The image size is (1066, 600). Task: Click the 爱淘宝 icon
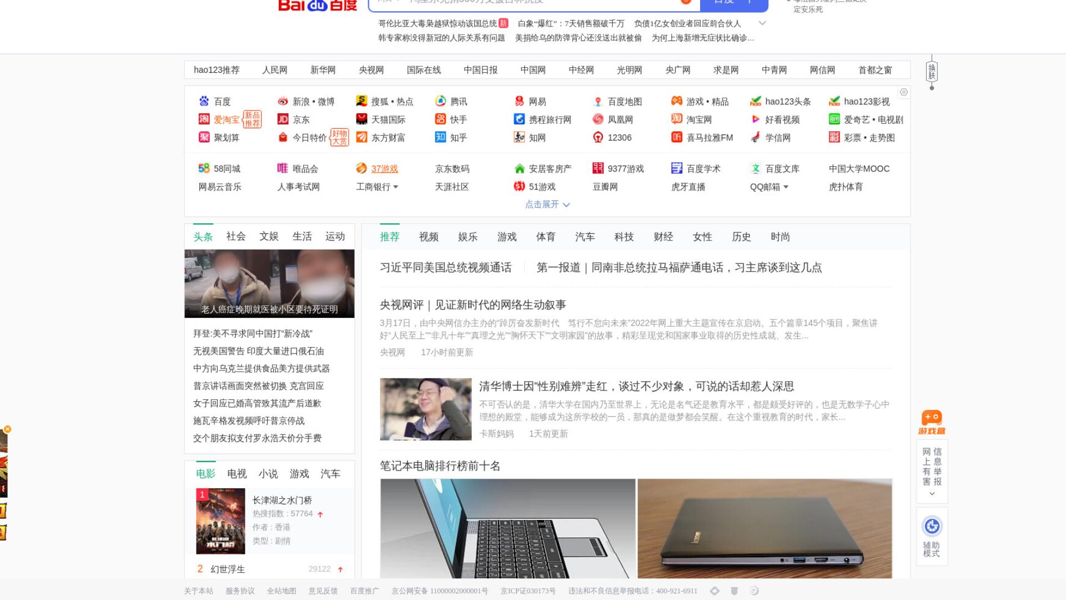(x=204, y=119)
